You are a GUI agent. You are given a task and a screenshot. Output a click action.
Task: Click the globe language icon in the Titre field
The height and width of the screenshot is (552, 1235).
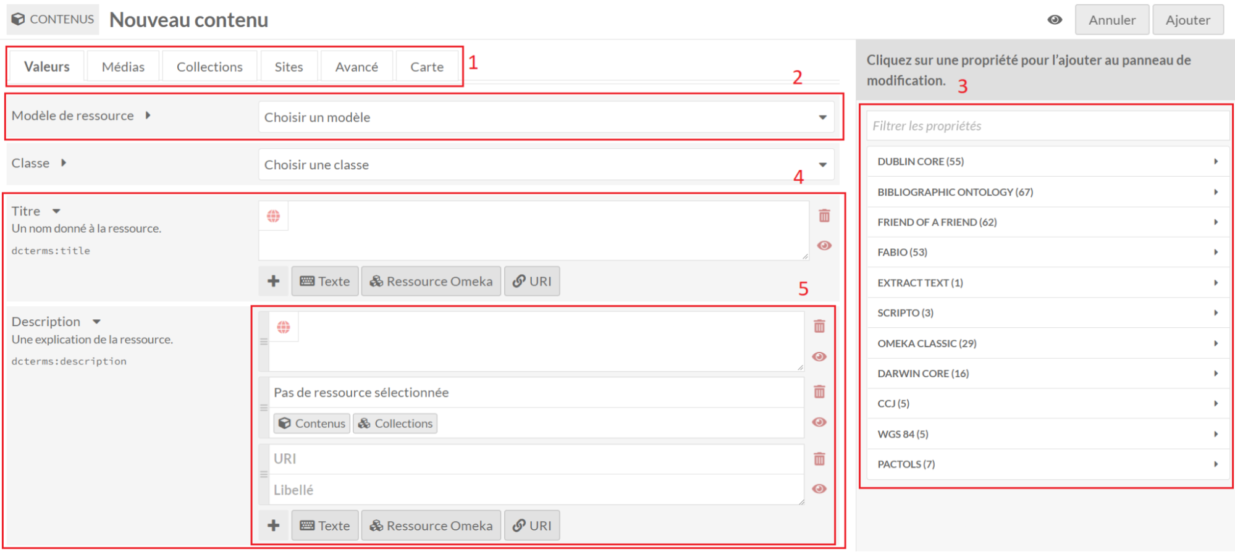273,216
